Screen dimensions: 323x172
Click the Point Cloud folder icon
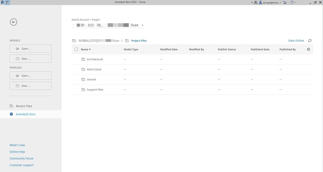(83, 69)
